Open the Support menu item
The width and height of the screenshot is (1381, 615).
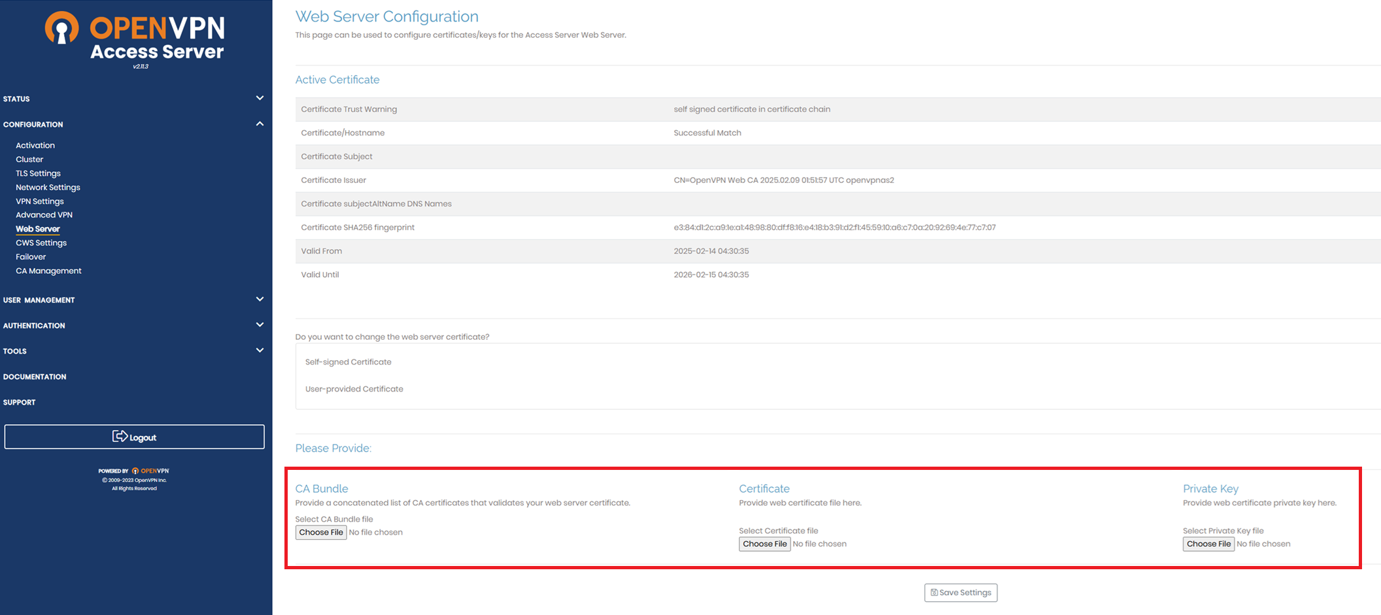pyautogui.click(x=19, y=402)
